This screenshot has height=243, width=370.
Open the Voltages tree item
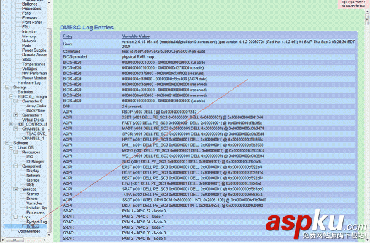[29, 69]
